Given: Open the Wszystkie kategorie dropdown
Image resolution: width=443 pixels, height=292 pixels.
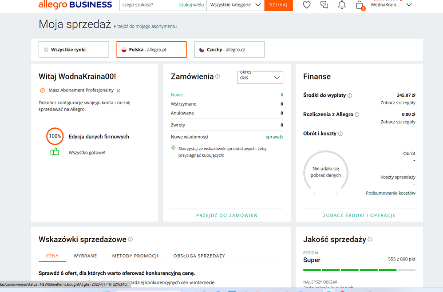Looking at the screenshot, I should click(235, 5).
